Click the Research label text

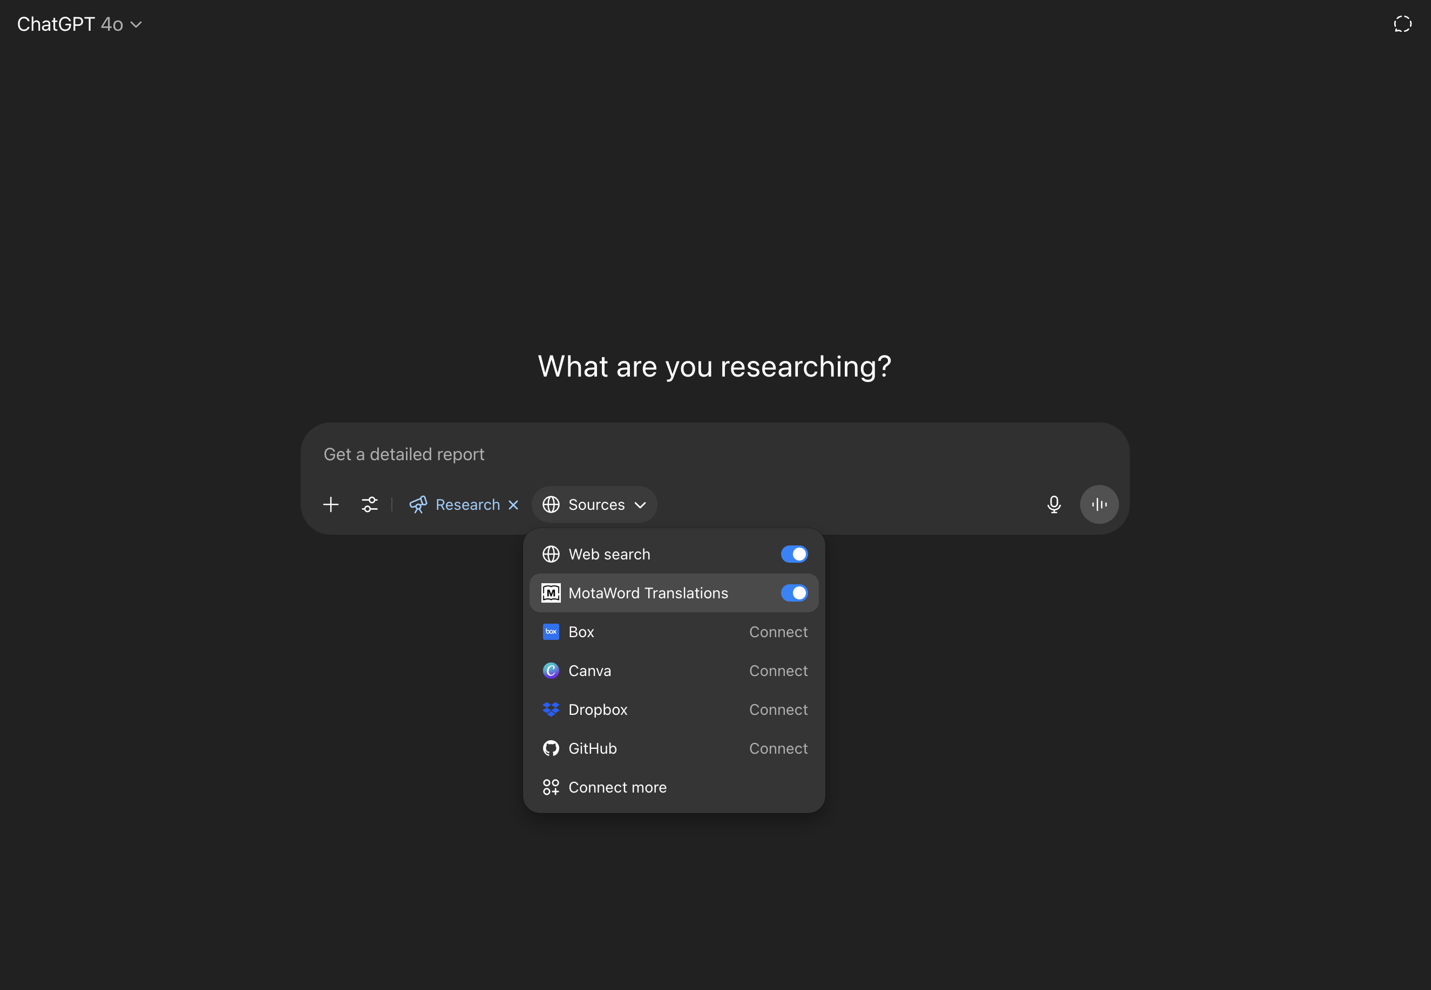468,505
